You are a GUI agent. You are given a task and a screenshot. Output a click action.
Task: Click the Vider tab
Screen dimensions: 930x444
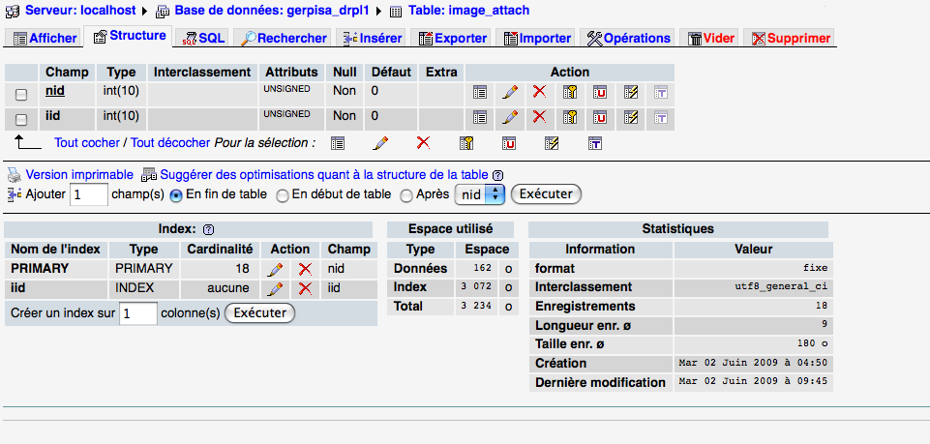(x=710, y=38)
